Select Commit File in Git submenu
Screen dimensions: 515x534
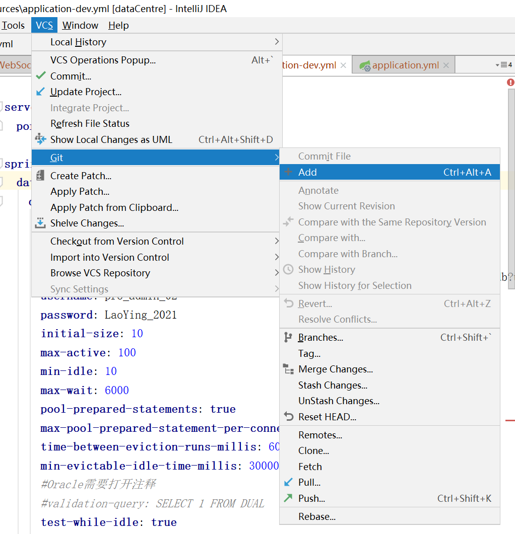pyautogui.click(x=390, y=156)
